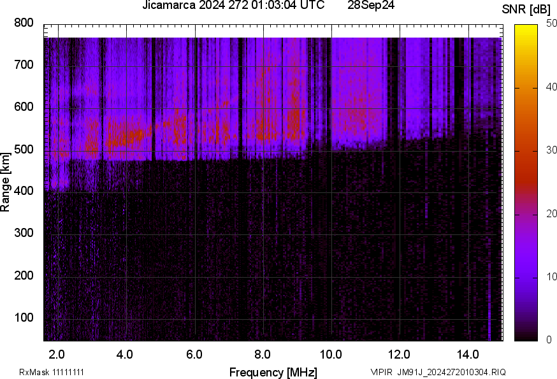The image size is (557, 379).
Task: Click the 8.0 tick on the frequency axis
Action: click(263, 354)
